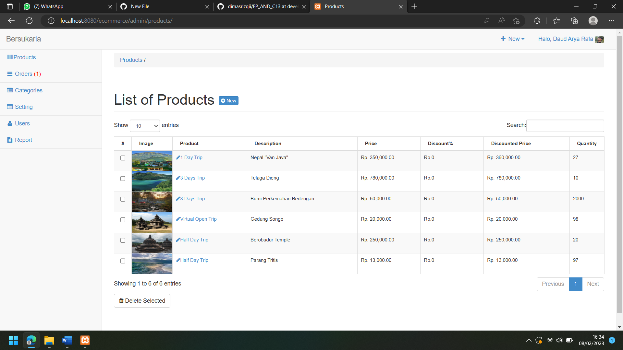
Task: Open browser extensions puzzle icon
Action: (537, 21)
